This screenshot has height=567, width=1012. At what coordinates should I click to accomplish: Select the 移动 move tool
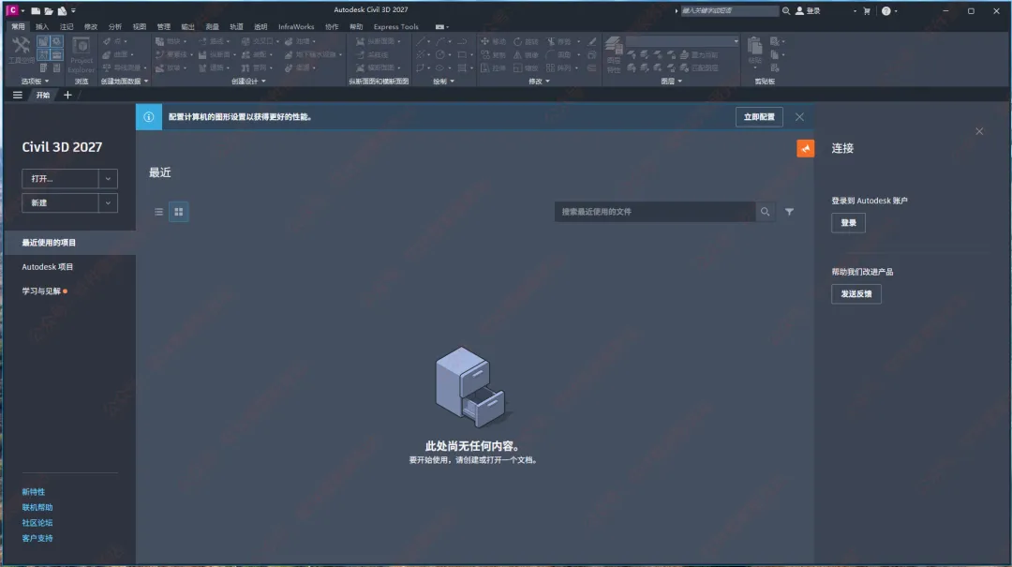point(493,41)
